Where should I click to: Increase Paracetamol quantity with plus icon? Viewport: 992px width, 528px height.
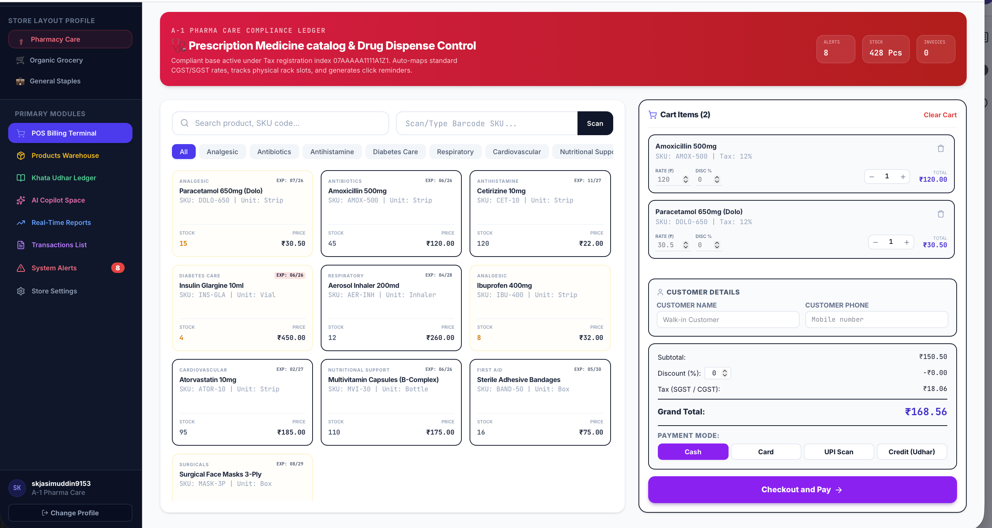[906, 242]
